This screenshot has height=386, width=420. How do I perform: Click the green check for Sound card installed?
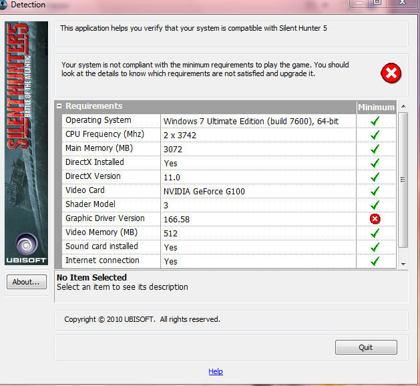(375, 247)
